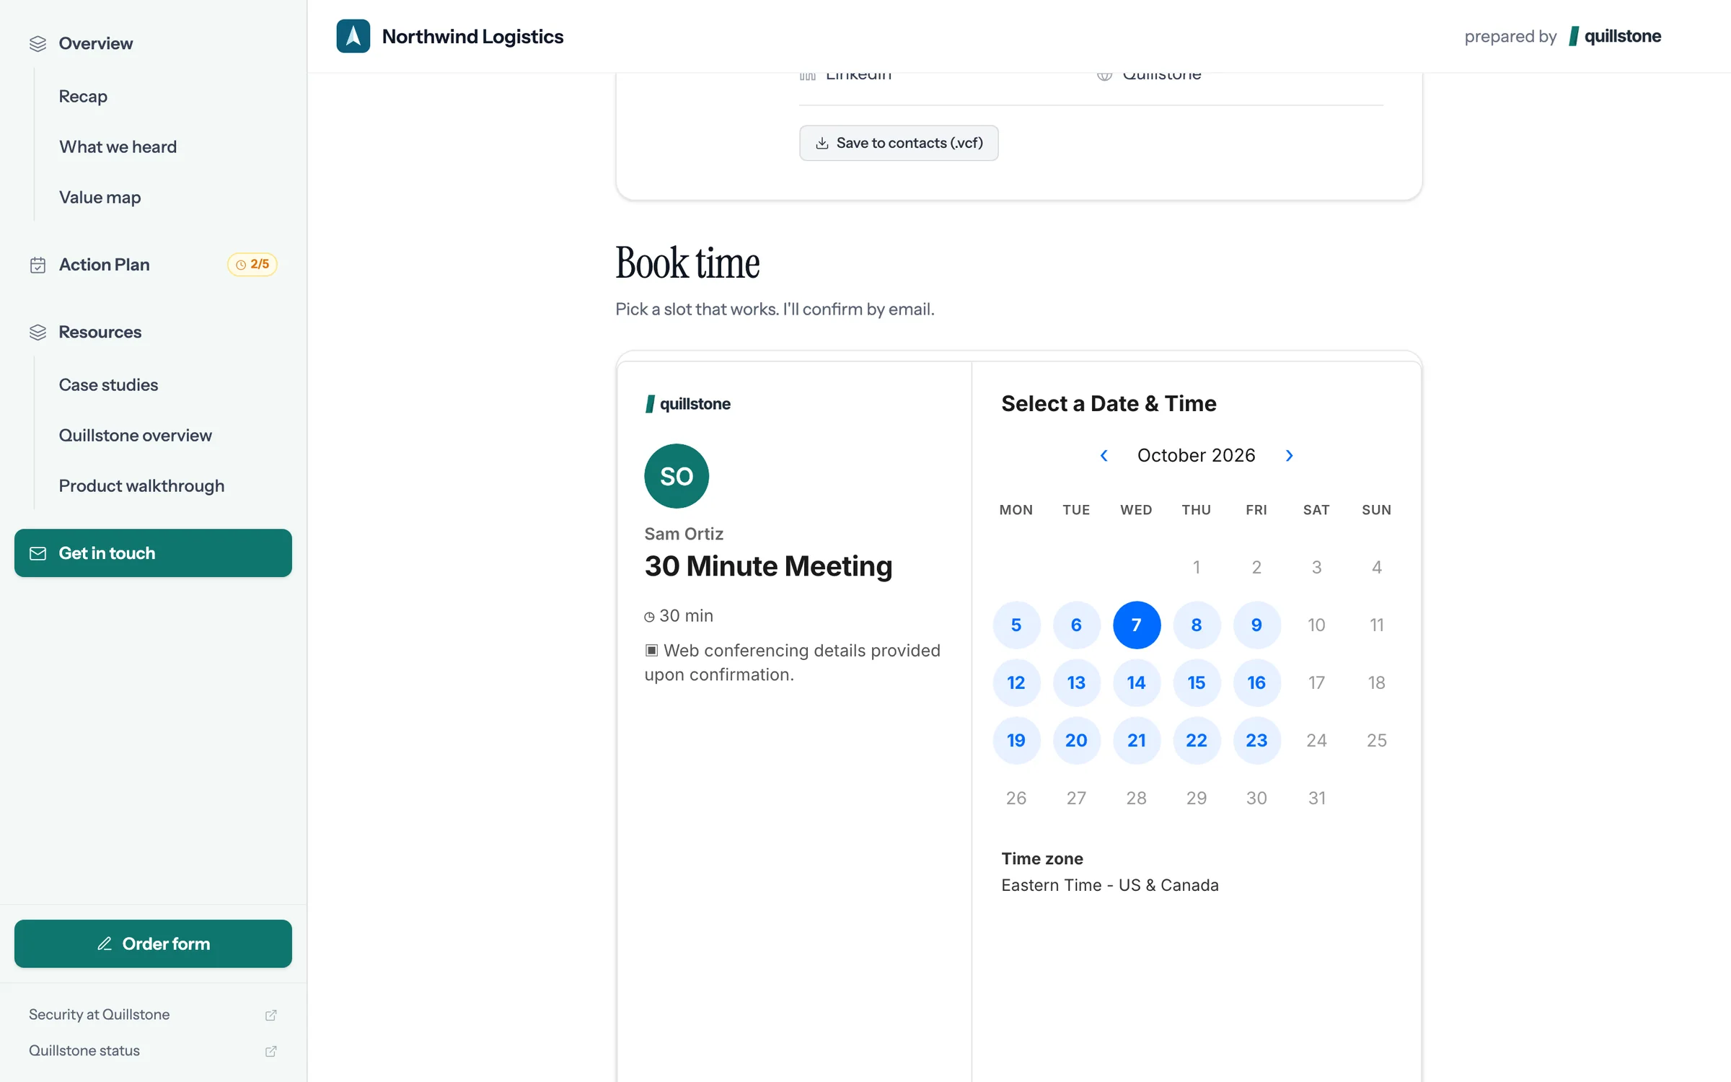Click the 2/5 progress badge
Screen dimensions: 1731x1082
(252, 265)
